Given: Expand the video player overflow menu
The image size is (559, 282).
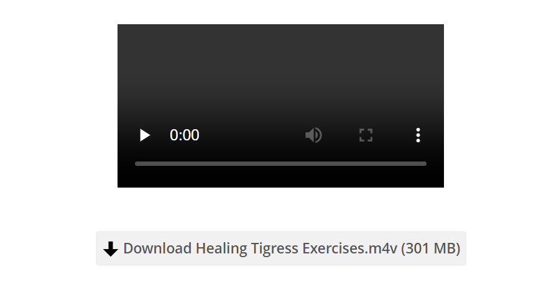Looking at the screenshot, I should point(418,135).
